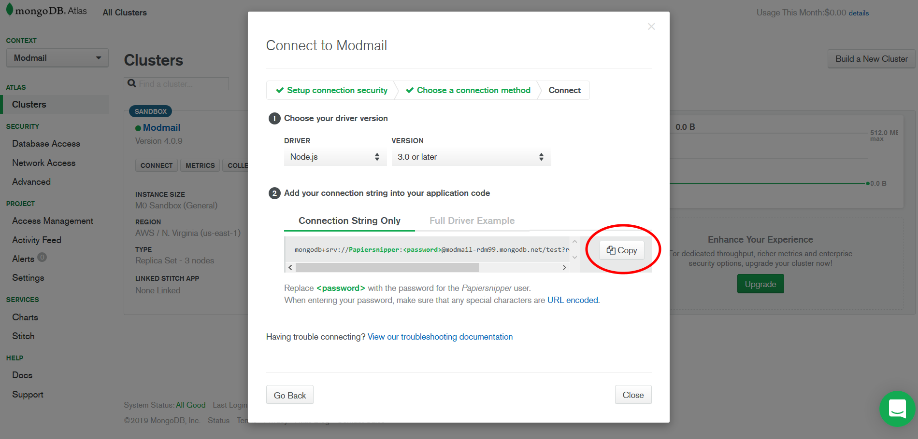The height and width of the screenshot is (439, 918).
Task: Open the Intercom chat bubble icon
Action: tap(897, 409)
